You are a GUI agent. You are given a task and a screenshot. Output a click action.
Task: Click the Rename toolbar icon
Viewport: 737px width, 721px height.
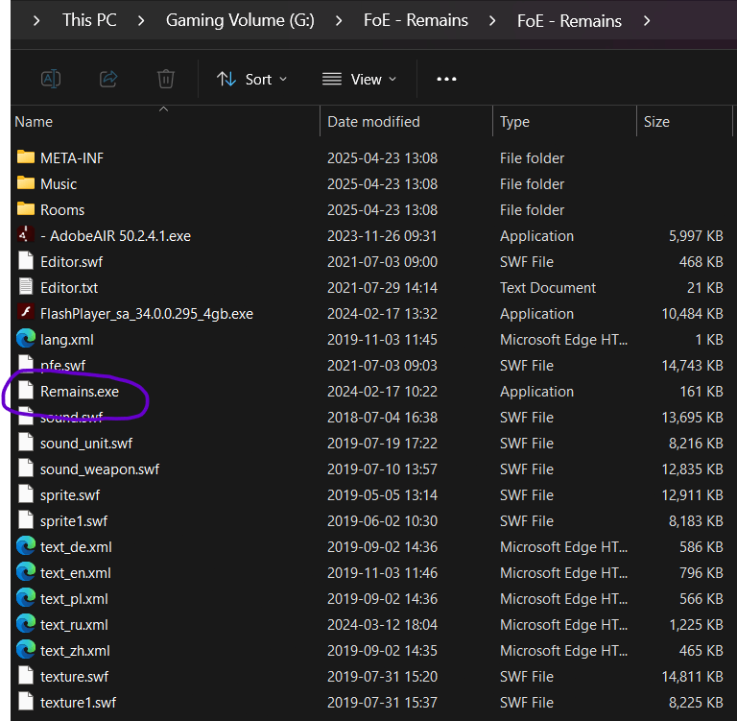pyautogui.click(x=51, y=79)
